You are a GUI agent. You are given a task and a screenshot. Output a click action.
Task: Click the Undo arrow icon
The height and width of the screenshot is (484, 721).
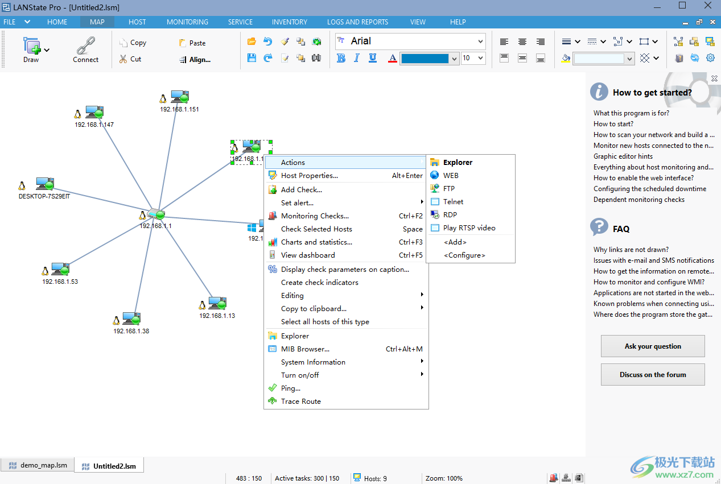tap(268, 42)
